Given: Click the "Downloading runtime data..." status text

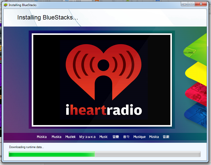Looking at the screenshot, I should [26, 147].
